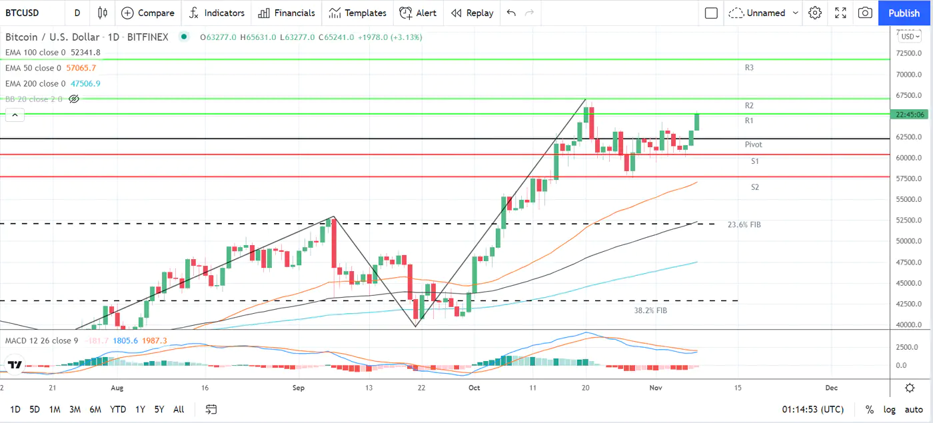Select the 1Y date range
The width and height of the screenshot is (933, 423).
pyautogui.click(x=140, y=409)
